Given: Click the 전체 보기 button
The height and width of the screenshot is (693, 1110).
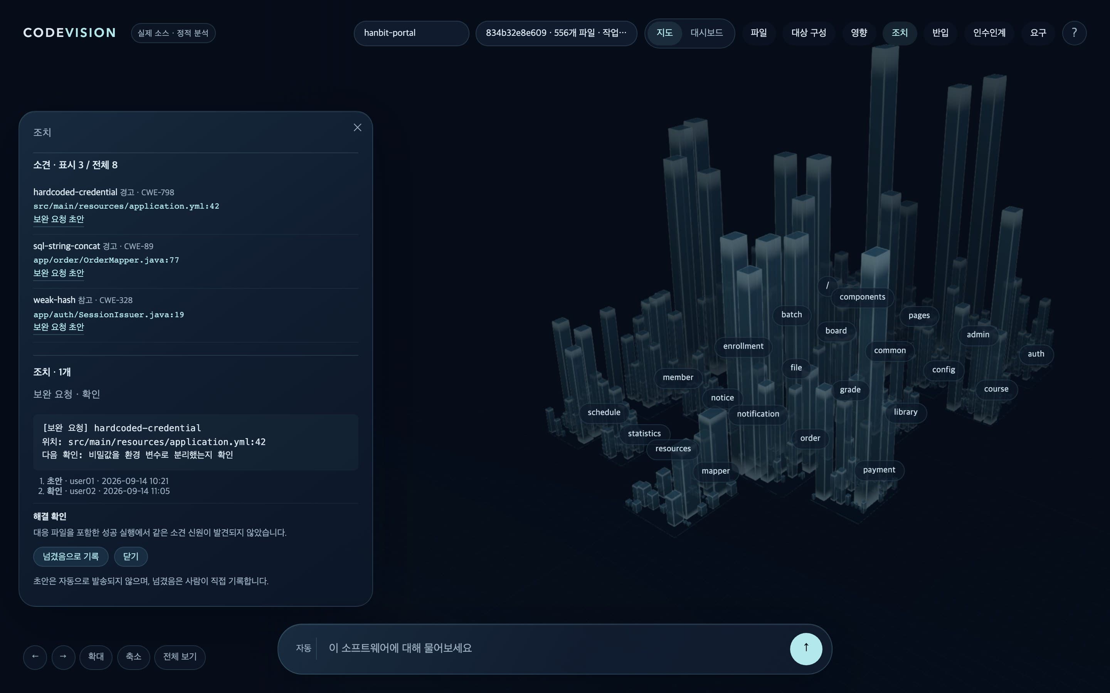Looking at the screenshot, I should 180,657.
